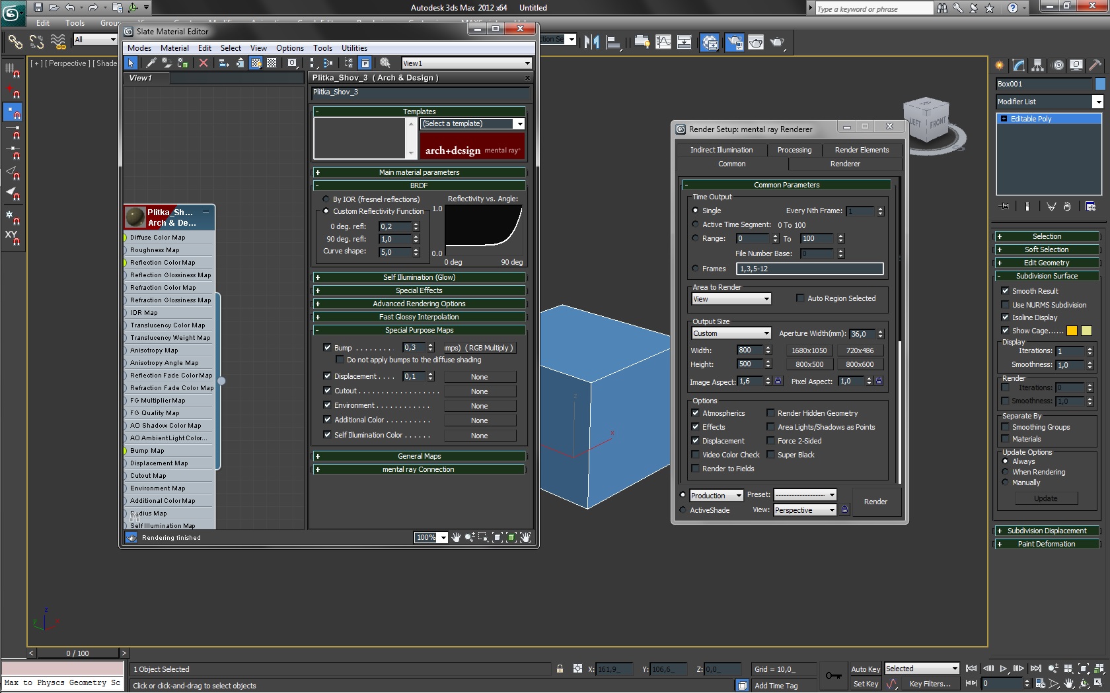The width and height of the screenshot is (1110, 693).
Task: Open the Select a template dropdown
Action: (x=519, y=124)
